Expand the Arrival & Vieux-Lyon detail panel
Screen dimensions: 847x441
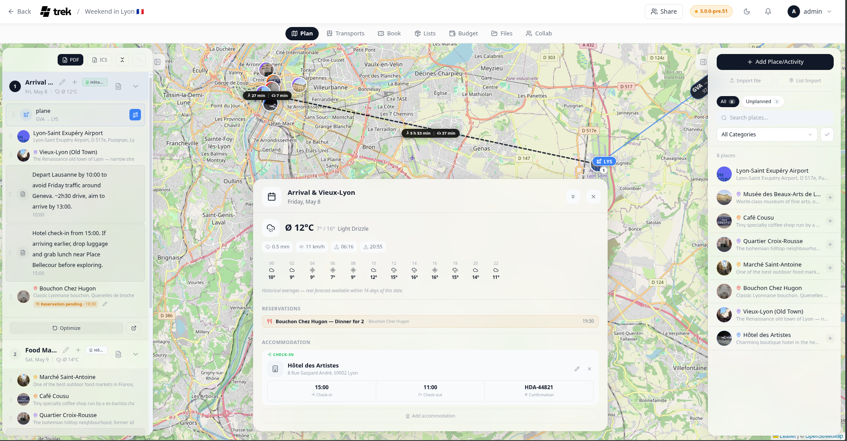coord(573,197)
